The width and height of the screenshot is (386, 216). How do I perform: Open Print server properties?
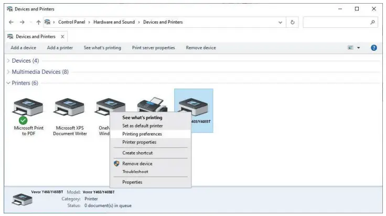(153, 48)
